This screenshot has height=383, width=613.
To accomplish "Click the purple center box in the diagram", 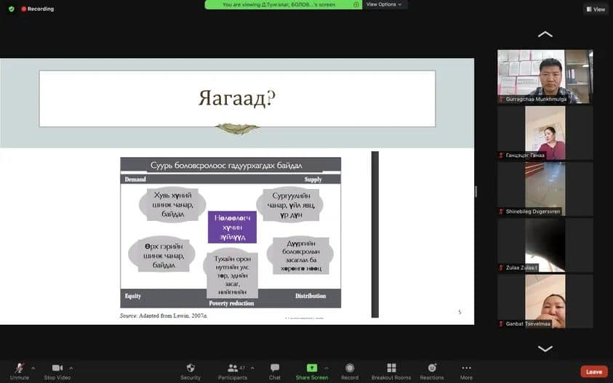I will (x=231, y=227).
